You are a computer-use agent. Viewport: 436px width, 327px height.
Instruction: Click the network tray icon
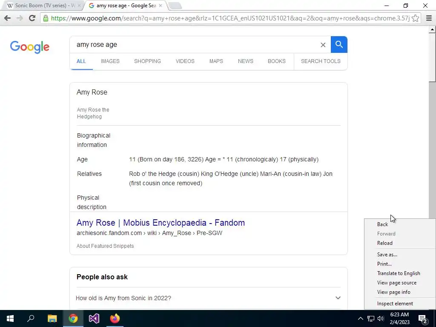(371, 318)
